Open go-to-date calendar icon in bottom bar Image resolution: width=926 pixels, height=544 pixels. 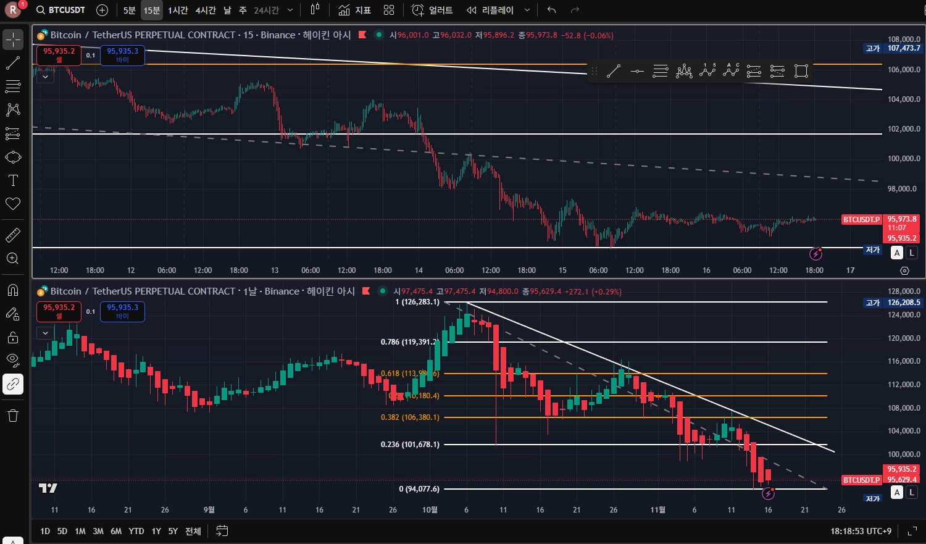(x=222, y=531)
